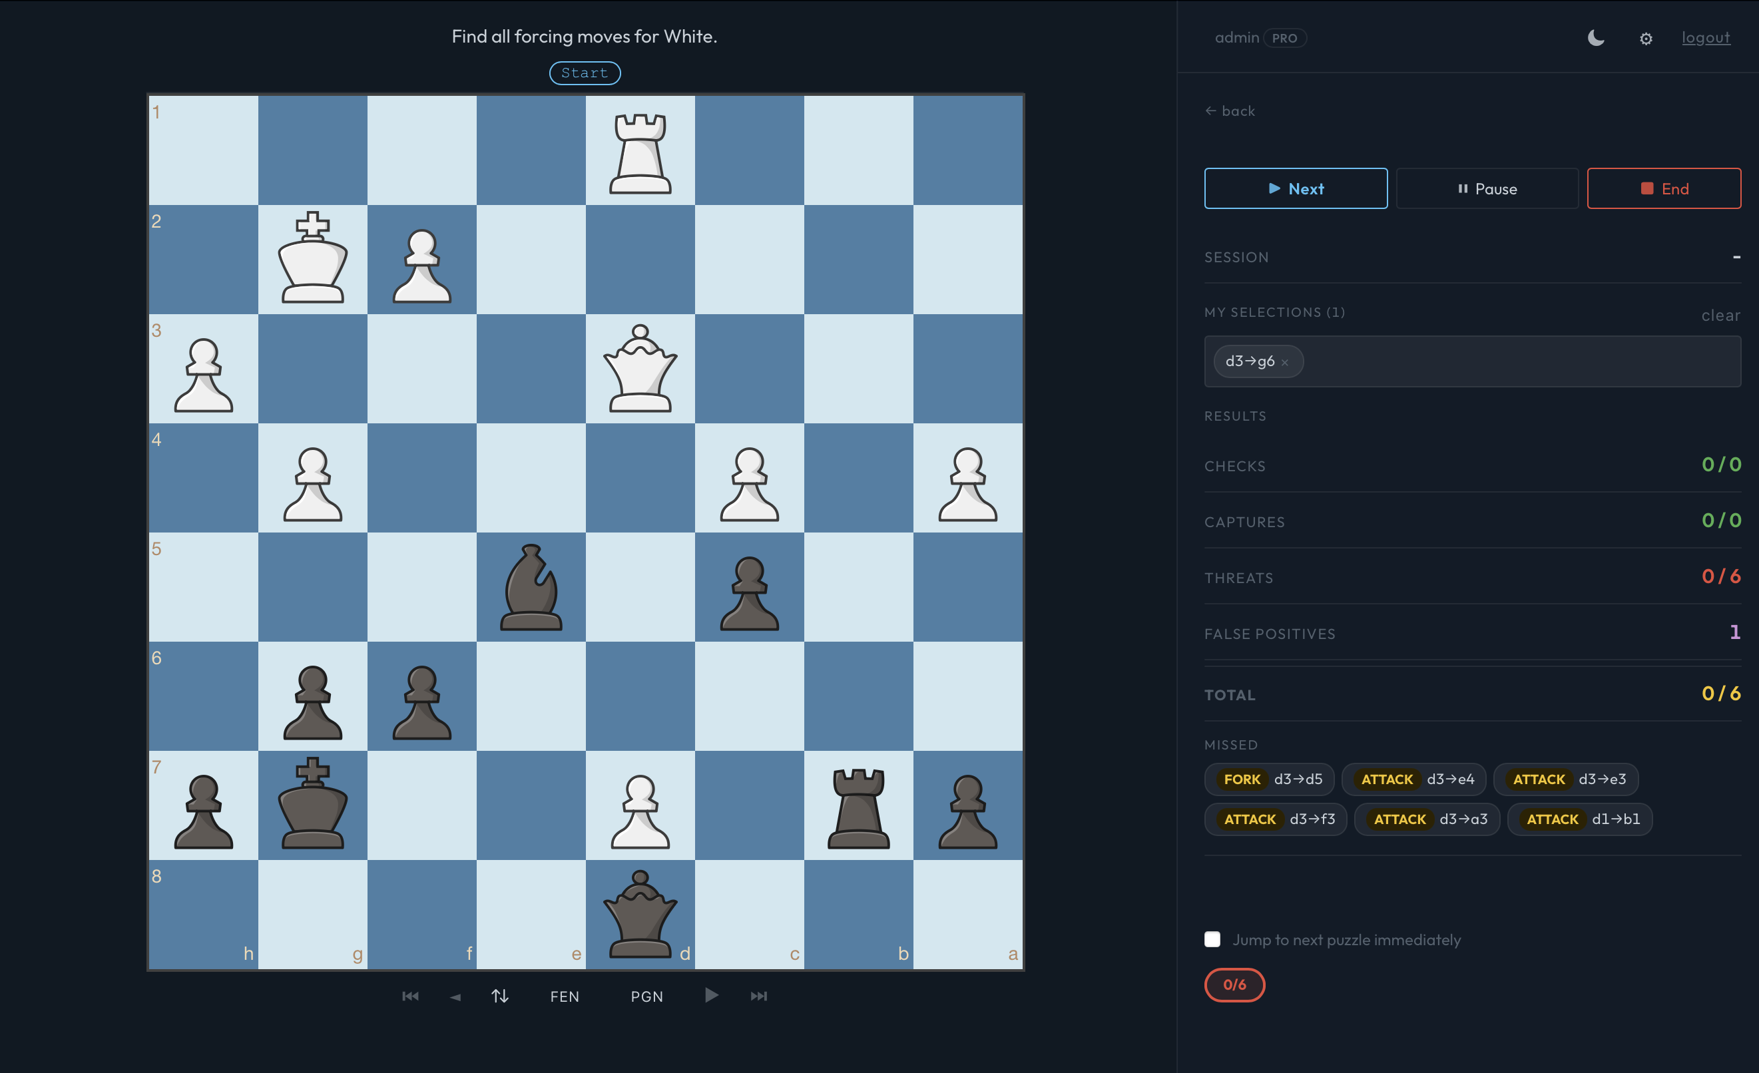This screenshot has height=1073, width=1759.
Task: Pause the session
Action: pyautogui.click(x=1486, y=188)
